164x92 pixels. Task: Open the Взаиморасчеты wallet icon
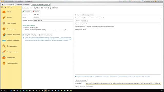coord(4,57)
